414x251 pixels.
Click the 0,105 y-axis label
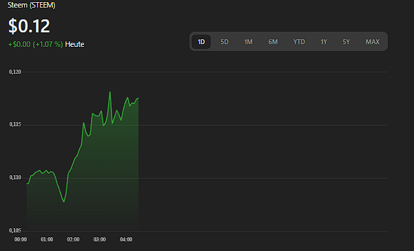click(x=15, y=230)
